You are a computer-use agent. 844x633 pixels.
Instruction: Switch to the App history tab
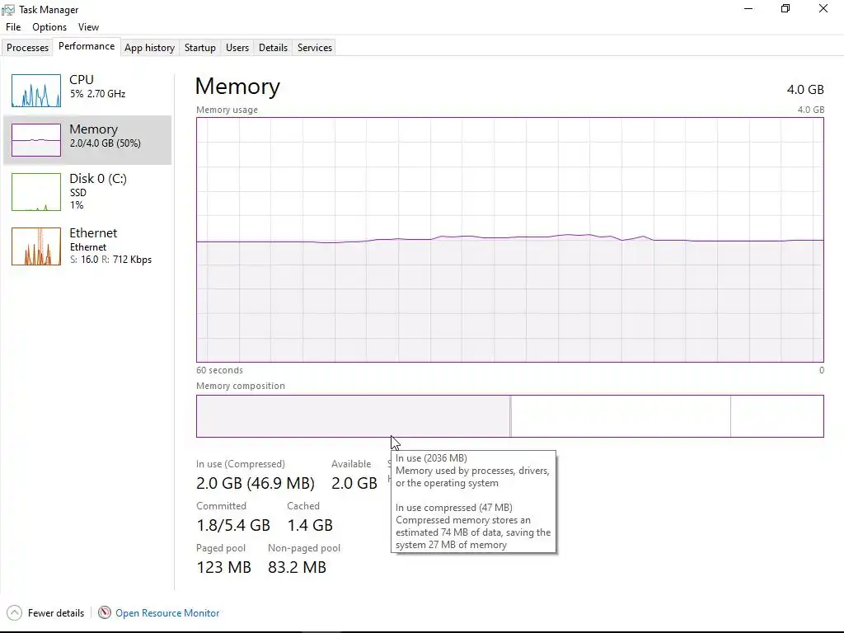pos(149,48)
